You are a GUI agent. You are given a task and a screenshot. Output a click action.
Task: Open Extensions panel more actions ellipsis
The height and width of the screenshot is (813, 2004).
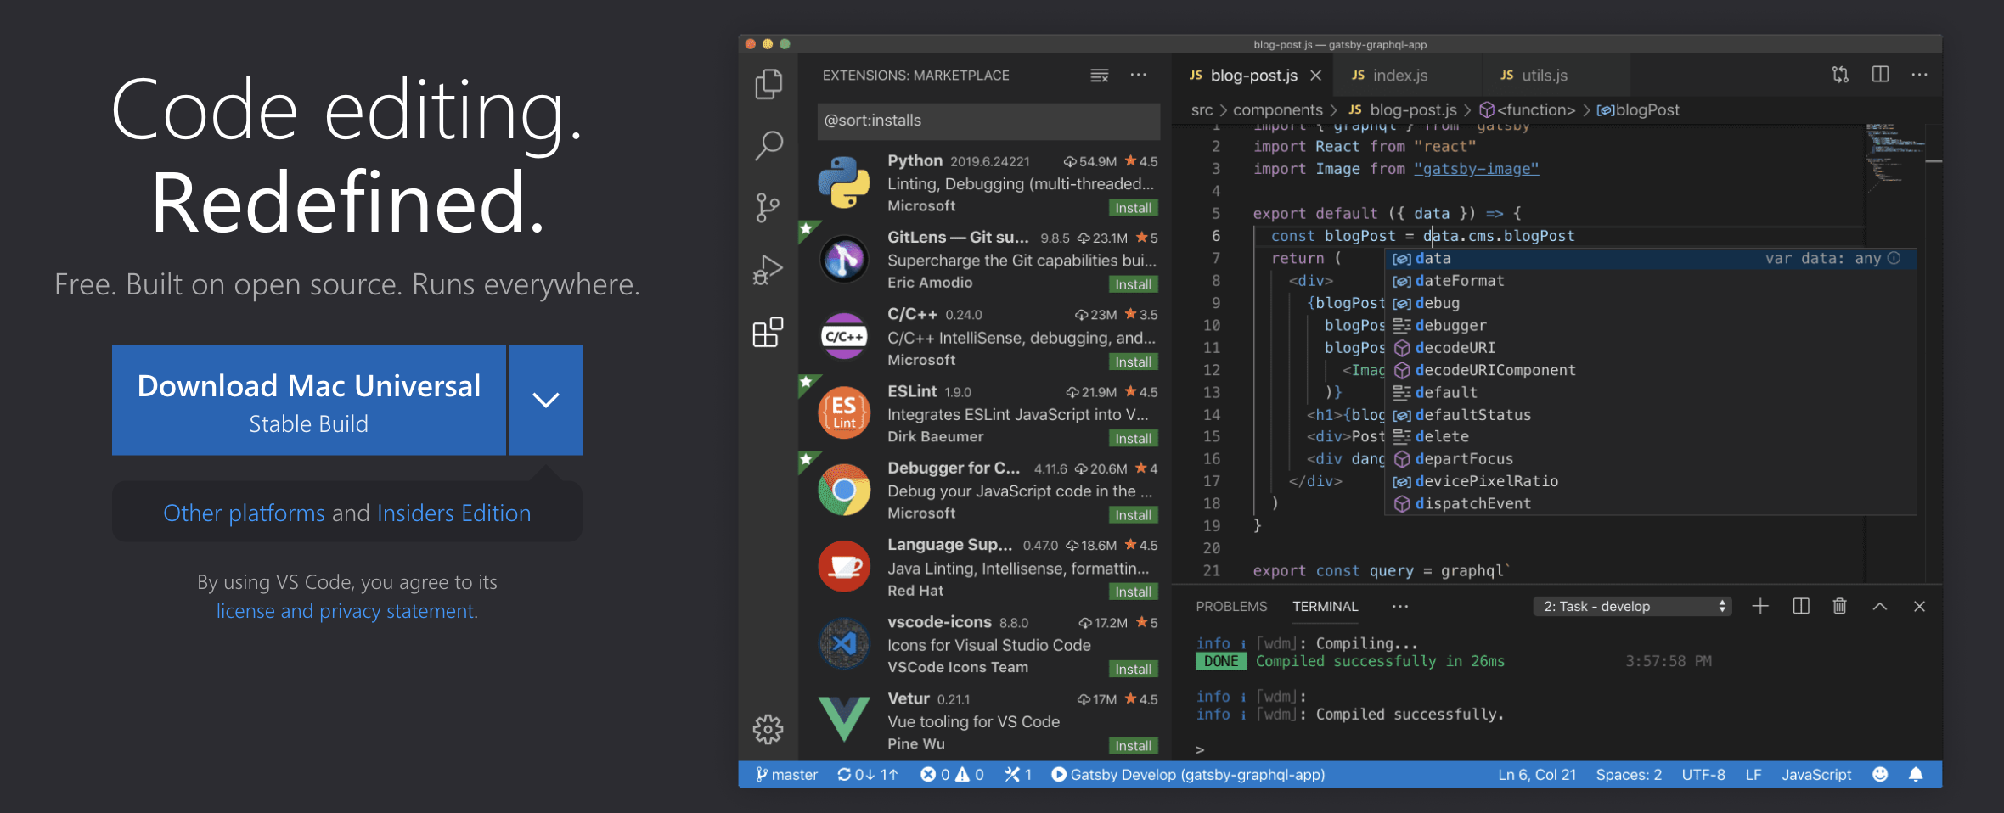[1139, 75]
